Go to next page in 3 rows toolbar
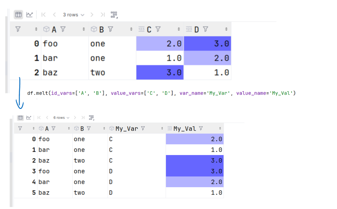The image size is (337, 209). pos(92,15)
